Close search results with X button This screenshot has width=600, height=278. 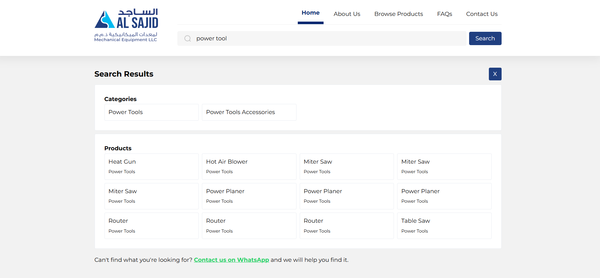495,74
